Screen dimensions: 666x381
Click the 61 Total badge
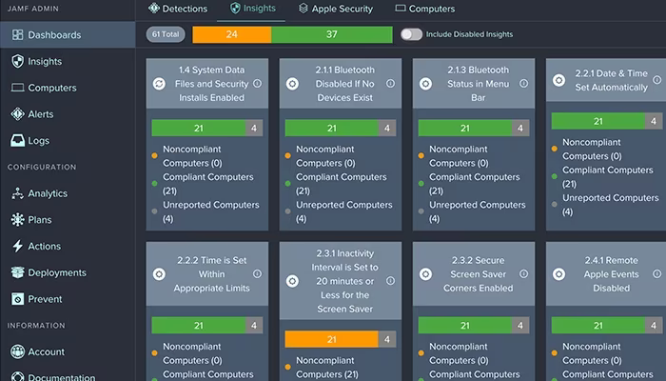pos(166,34)
